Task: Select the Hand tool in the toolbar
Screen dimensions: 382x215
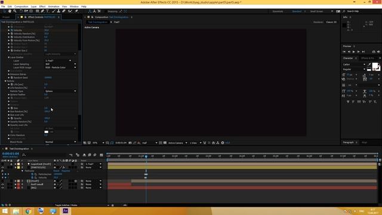Action: pos(10,11)
